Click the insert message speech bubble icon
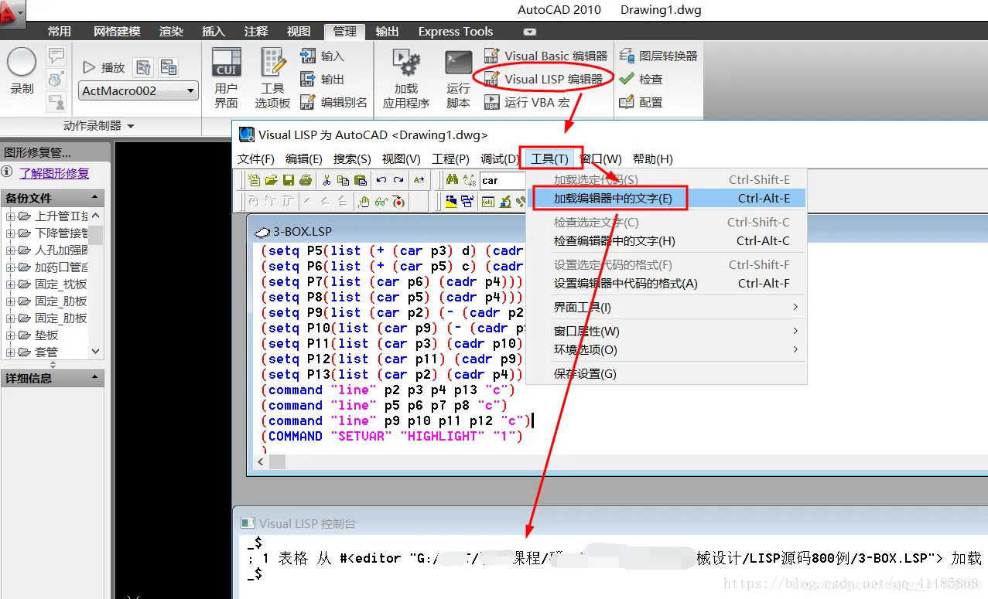 [56, 56]
